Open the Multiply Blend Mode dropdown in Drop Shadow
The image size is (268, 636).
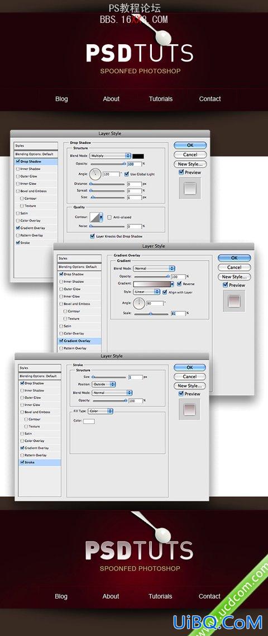[x=111, y=156]
